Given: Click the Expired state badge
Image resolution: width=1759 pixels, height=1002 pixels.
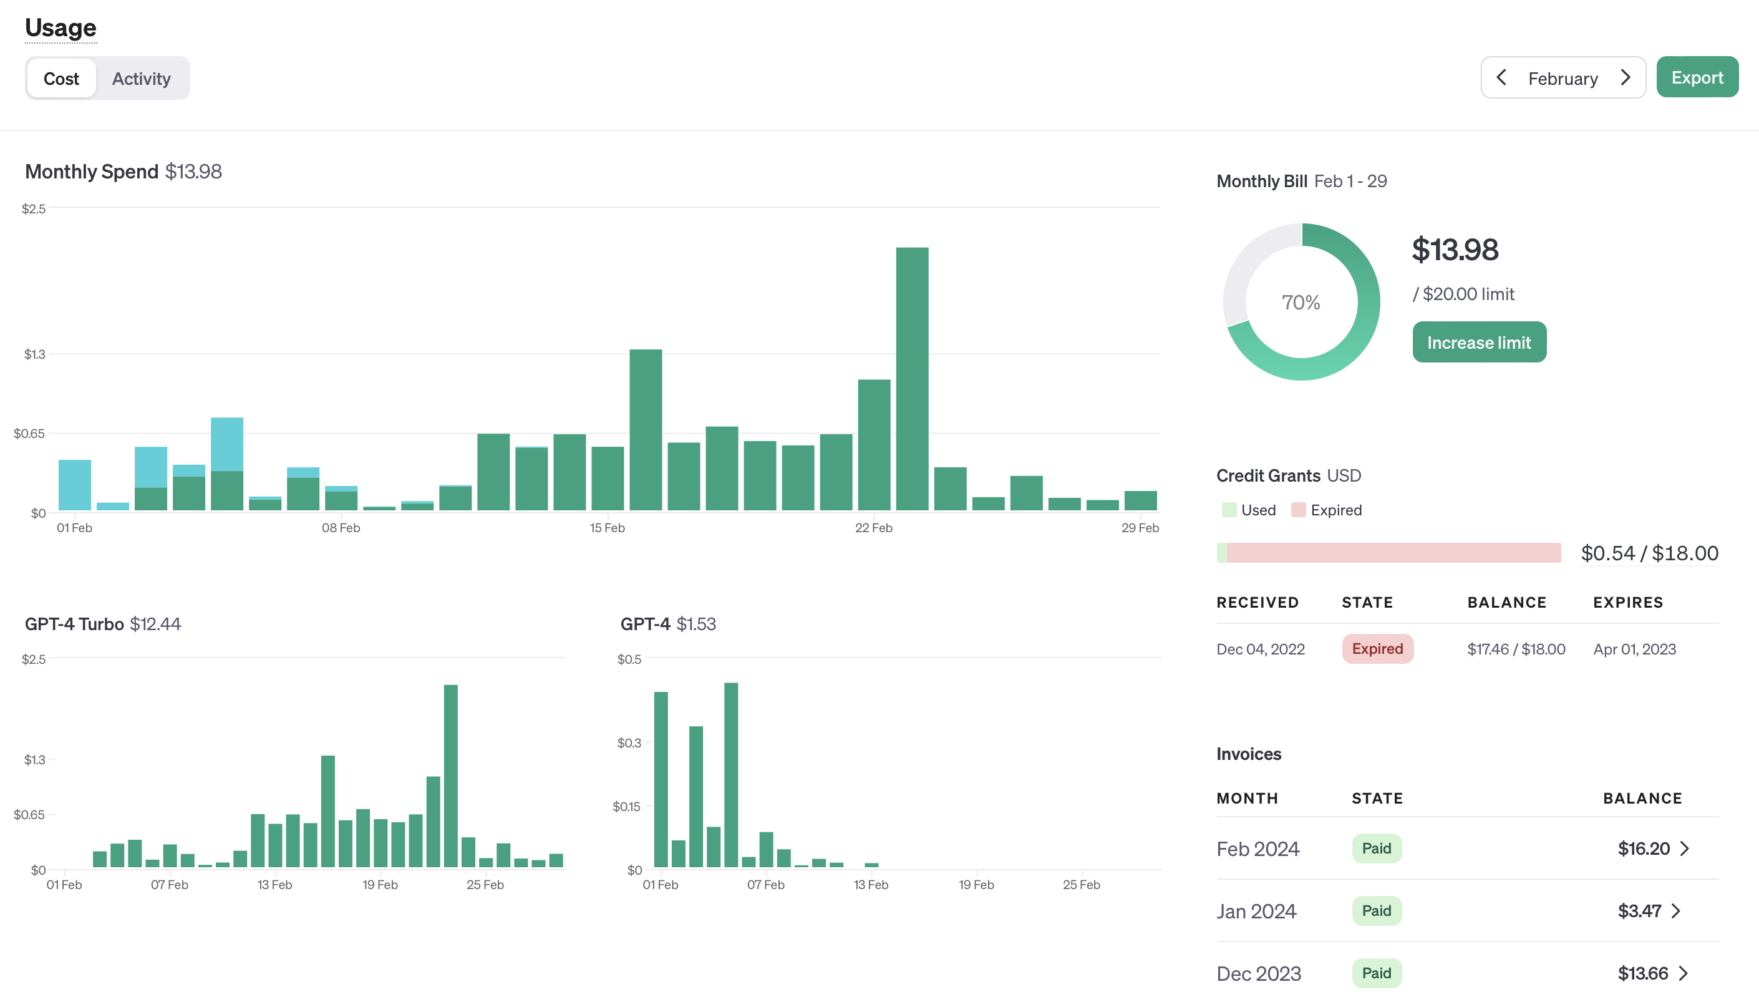Looking at the screenshot, I should 1377,649.
